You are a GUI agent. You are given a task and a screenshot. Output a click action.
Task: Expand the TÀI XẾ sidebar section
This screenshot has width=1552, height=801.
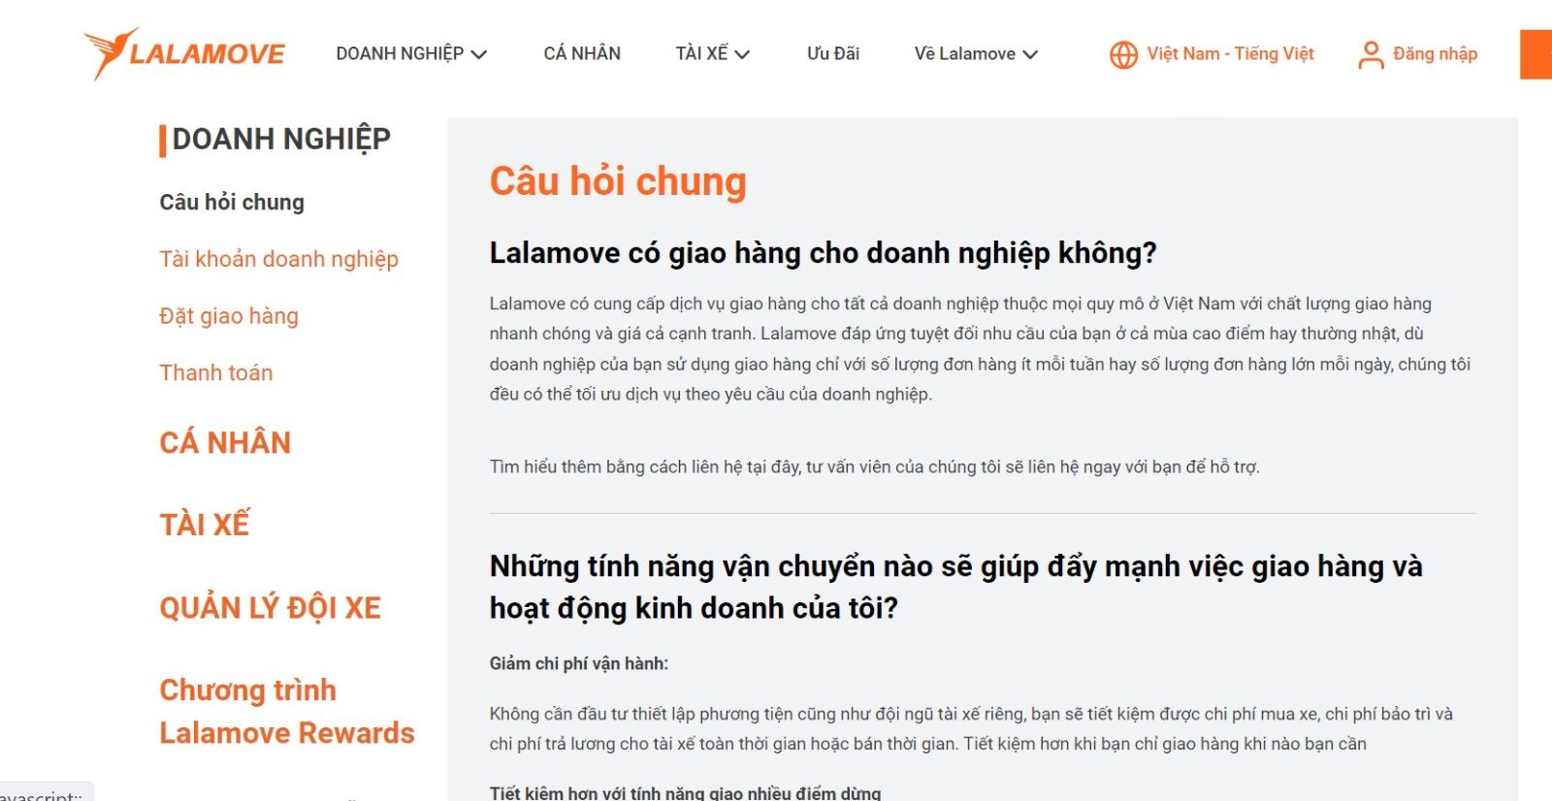tap(205, 525)
